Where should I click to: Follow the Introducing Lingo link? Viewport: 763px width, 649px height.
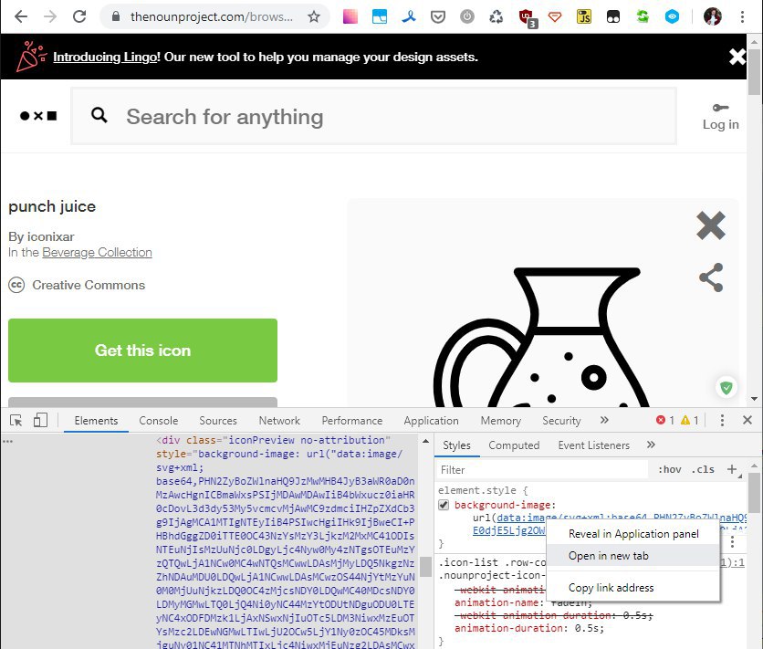click(x=105, y=57)
